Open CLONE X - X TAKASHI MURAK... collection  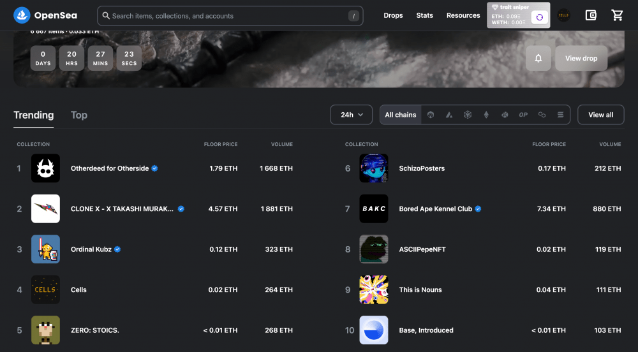pyautogui.click(x=122, y=209)
